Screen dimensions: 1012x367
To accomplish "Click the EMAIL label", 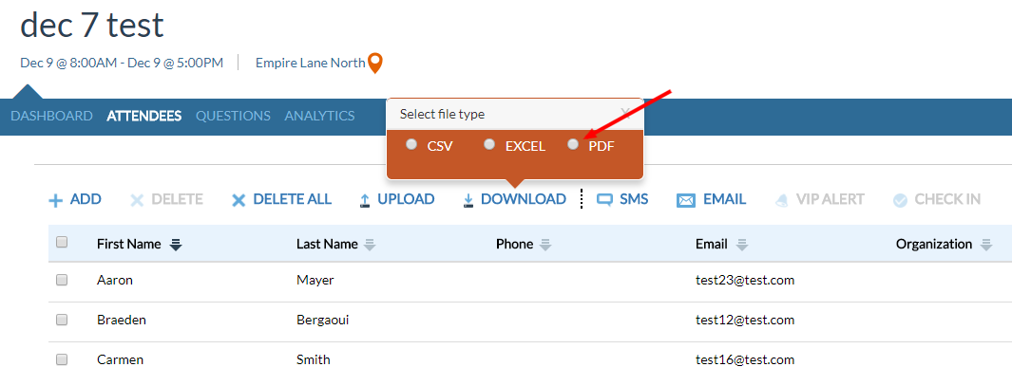I will 724,199.
